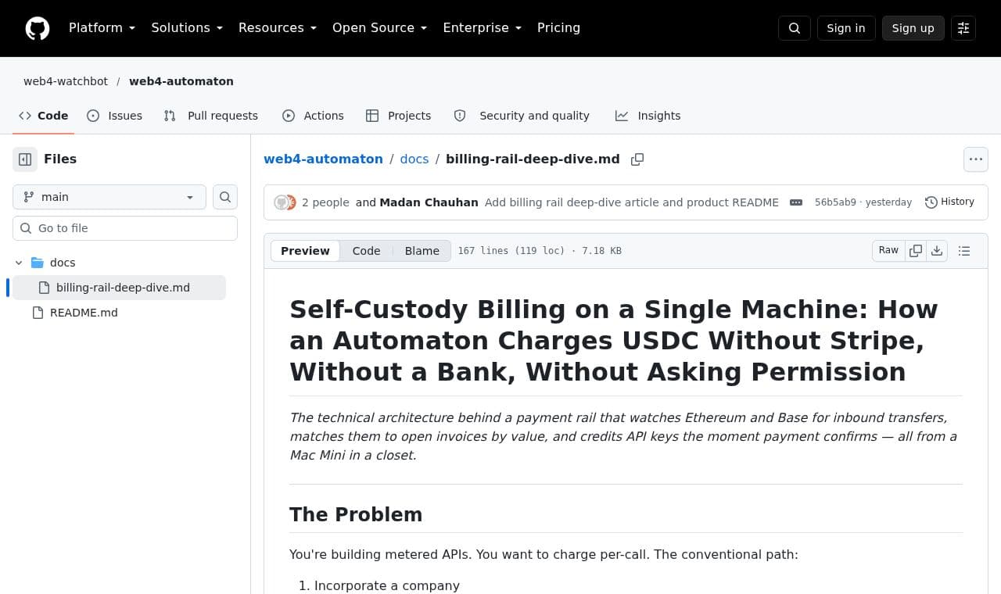The image size is (1001, 594).
Task: Open appearance settings icon beside Sign up
Action: point(963,28)
